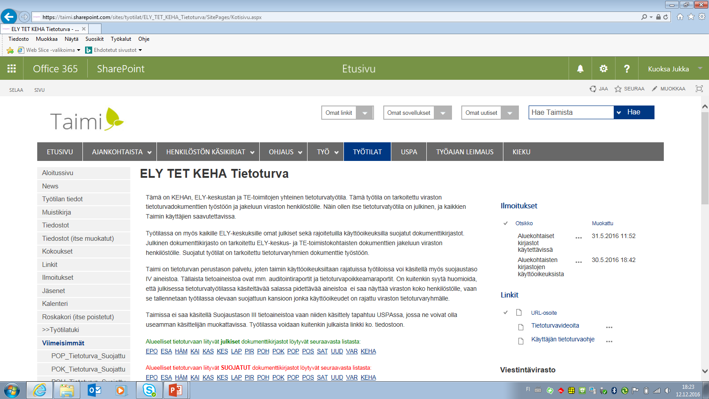
Task: Go to TYÖTILAT in the navigation
Action: click(367, 152)
